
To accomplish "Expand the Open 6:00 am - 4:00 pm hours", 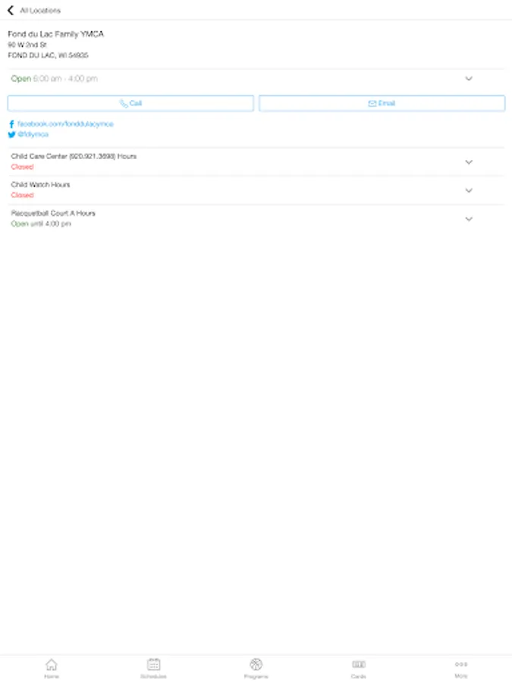I will 256,79.
